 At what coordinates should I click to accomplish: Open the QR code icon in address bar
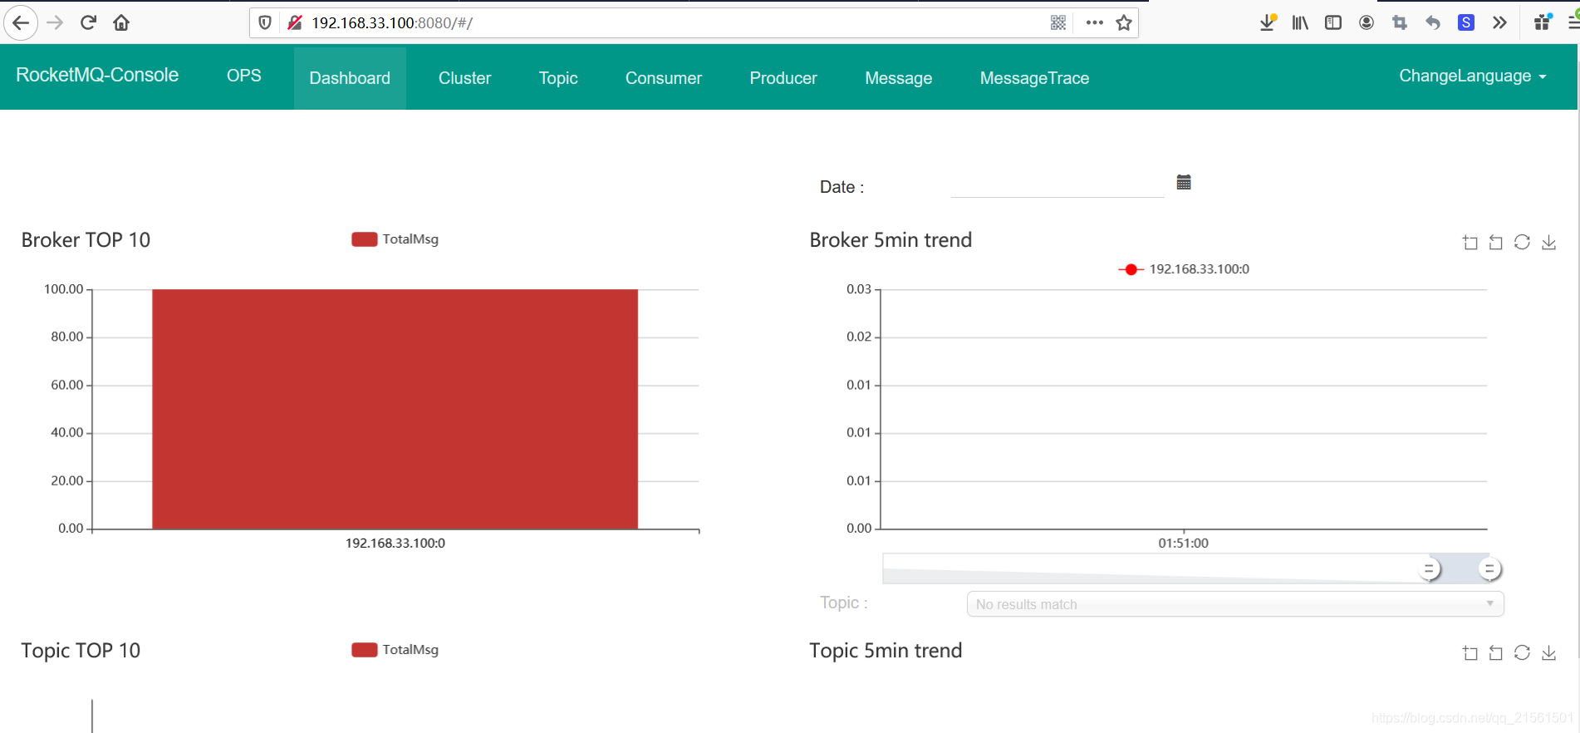[x=1058, y=22]
